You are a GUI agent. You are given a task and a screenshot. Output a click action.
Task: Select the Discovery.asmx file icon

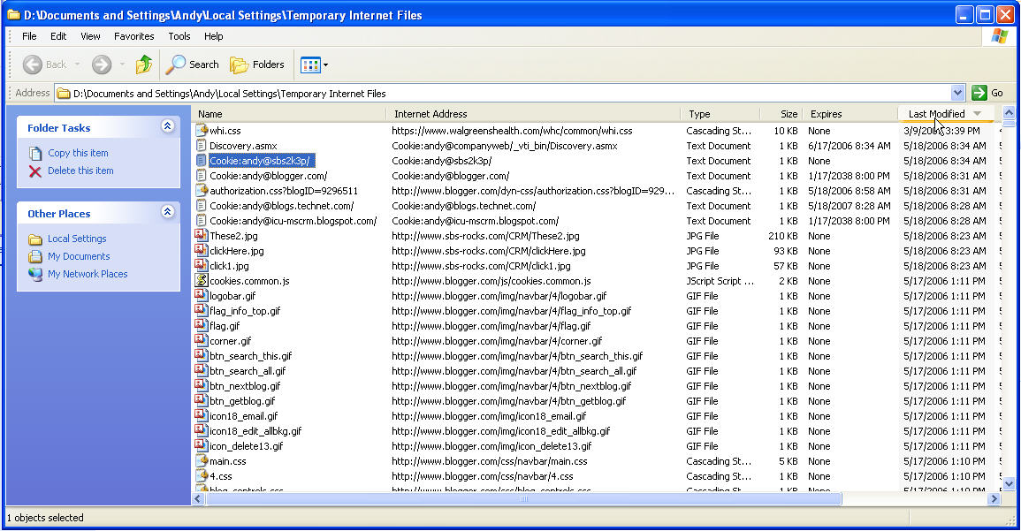click(202, 146)
